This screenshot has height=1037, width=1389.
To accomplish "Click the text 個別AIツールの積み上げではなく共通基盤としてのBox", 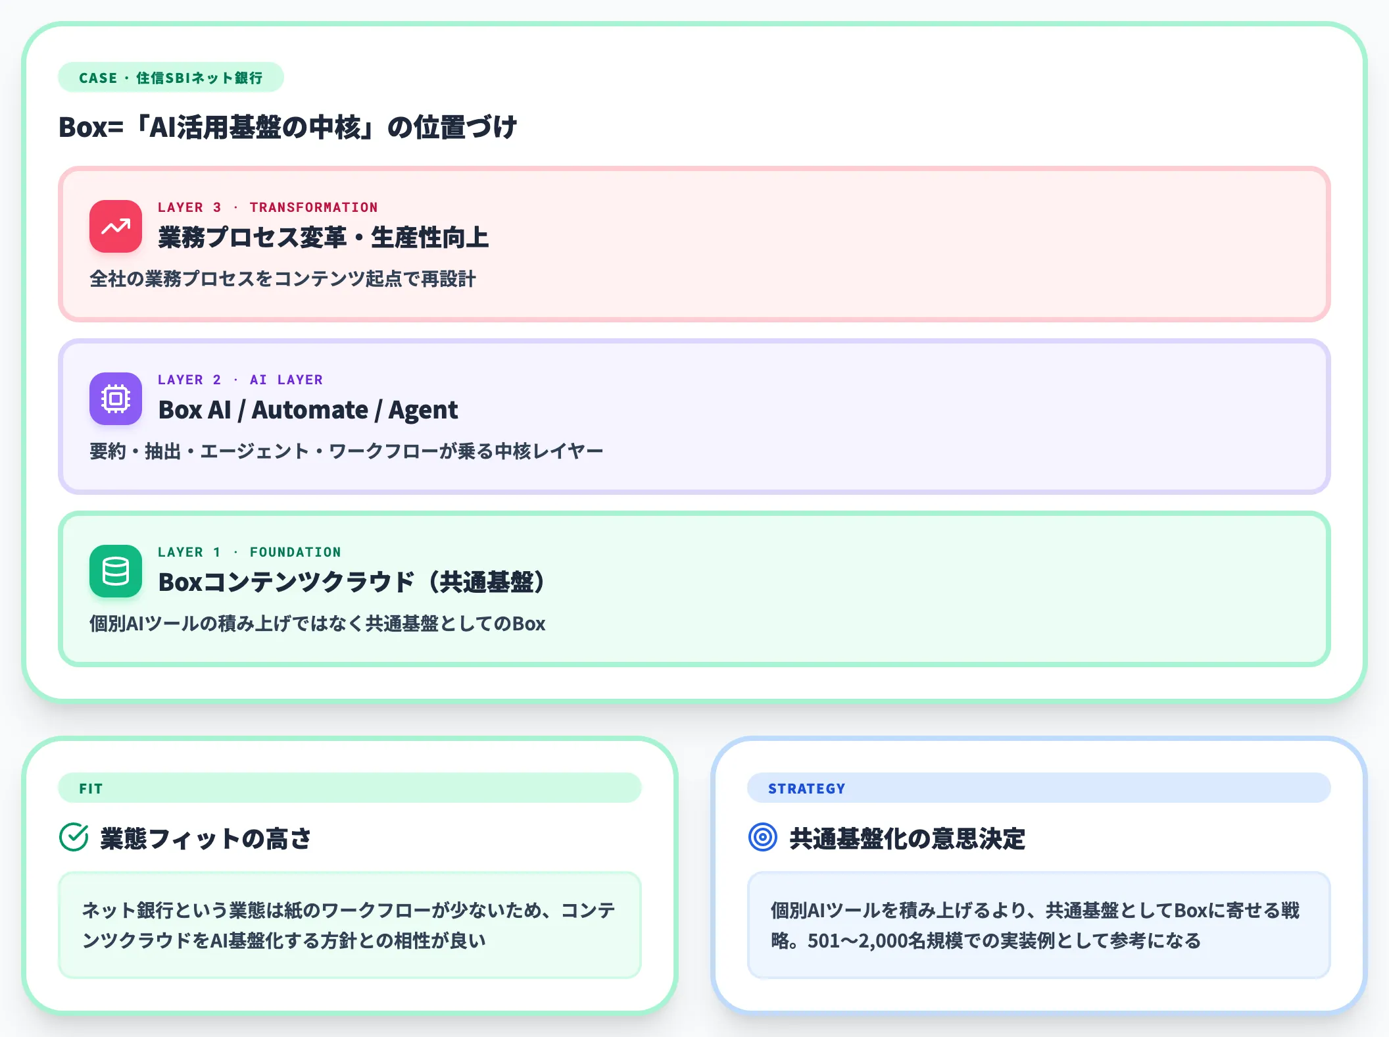I will (318, 624).
